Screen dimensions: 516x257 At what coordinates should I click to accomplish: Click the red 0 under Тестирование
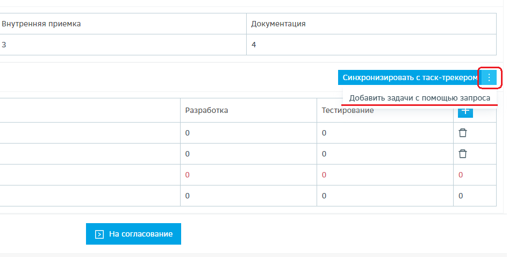pos(324,175)
